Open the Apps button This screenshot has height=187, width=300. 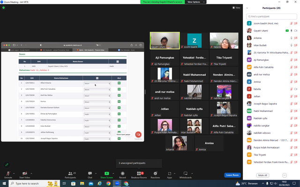point(170,174)
